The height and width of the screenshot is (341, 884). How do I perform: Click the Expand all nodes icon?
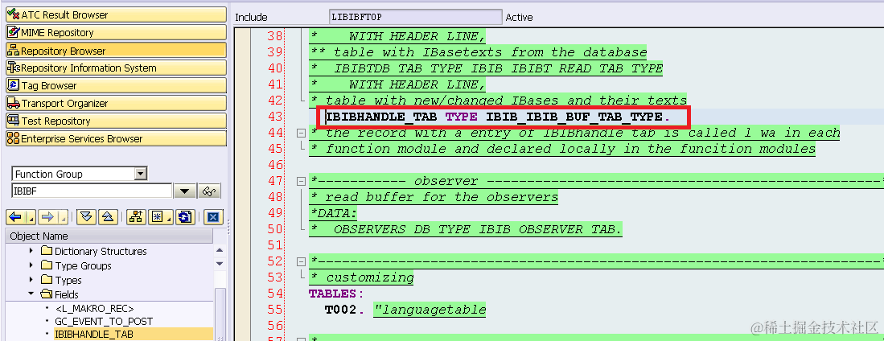point(86,217)
